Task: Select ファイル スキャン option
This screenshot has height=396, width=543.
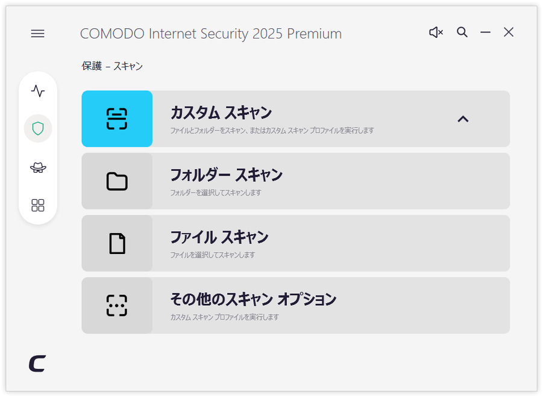Action: point(296,243)
